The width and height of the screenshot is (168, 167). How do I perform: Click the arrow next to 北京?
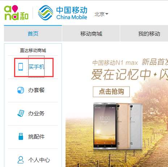(107, 14)
